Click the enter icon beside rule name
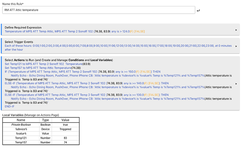Screen dimensions: 244x149 [x=198, y=10]
